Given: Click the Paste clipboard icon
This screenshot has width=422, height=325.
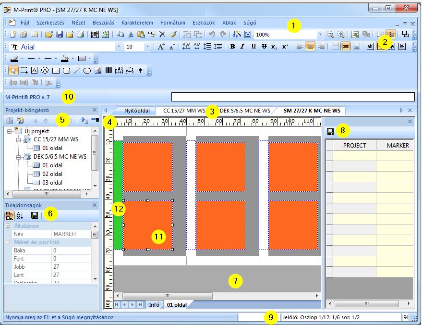Looking at the screenshot, I should [x=141, y=34].
